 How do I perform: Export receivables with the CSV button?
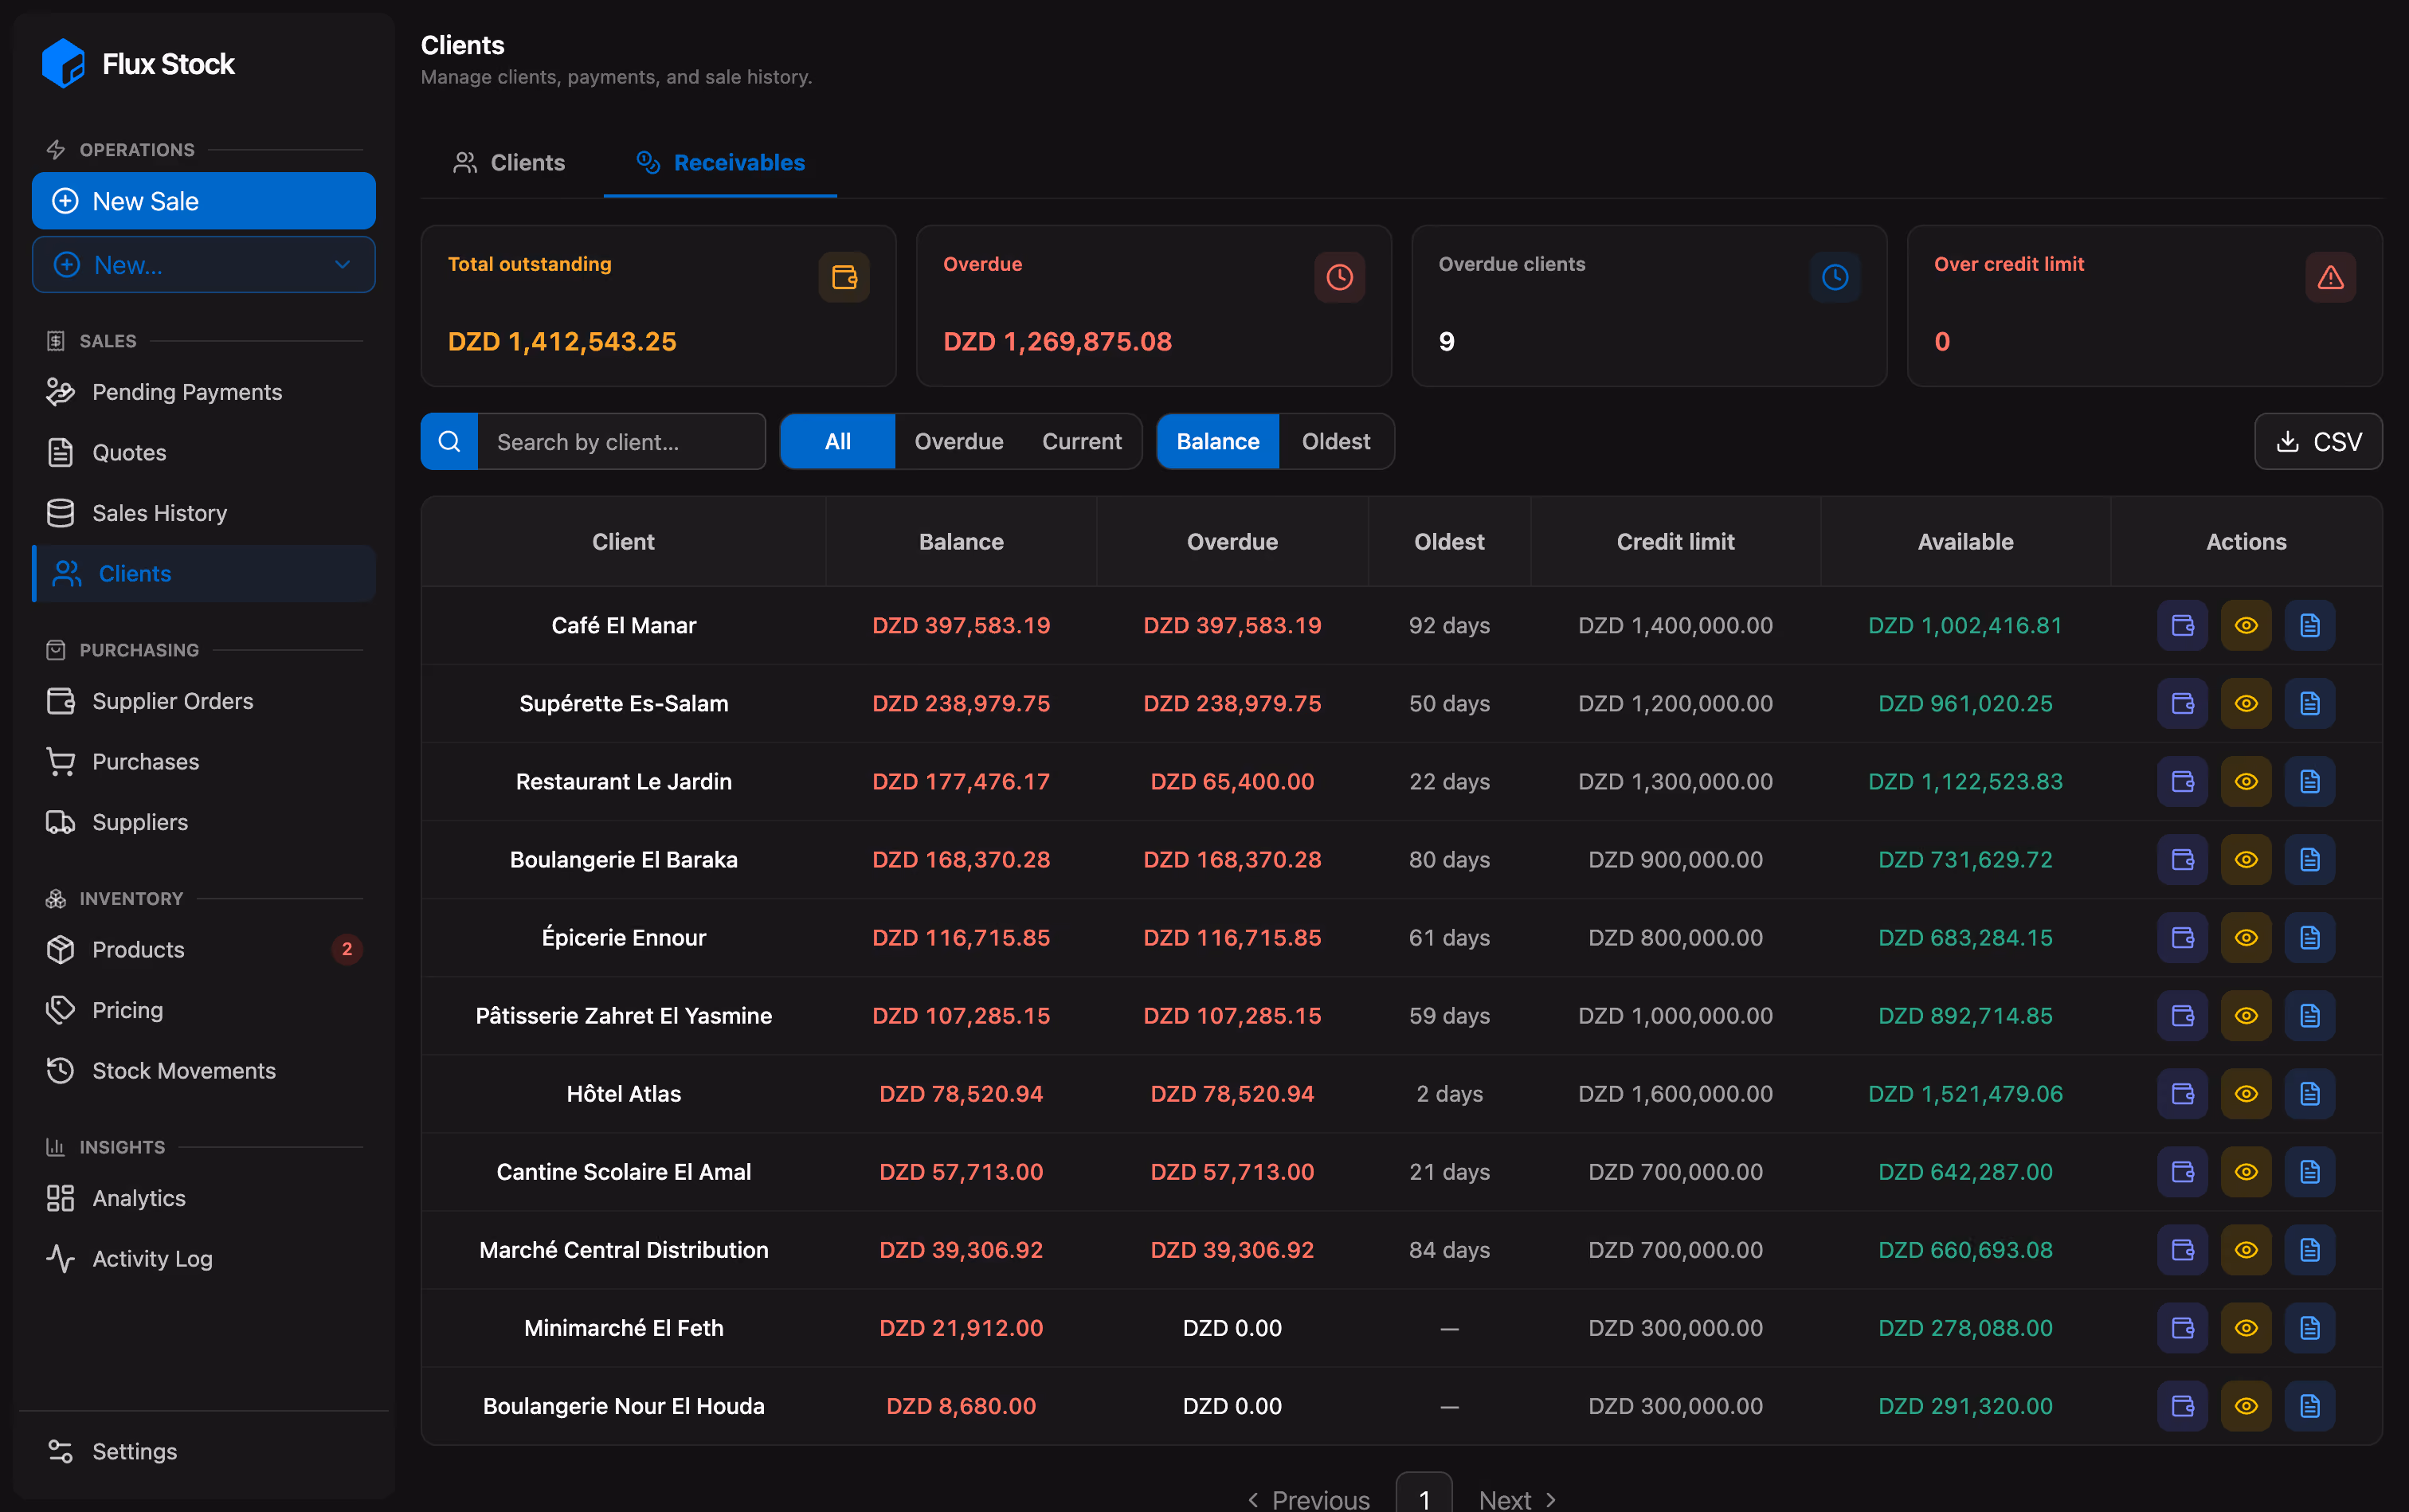(2318, 441)
